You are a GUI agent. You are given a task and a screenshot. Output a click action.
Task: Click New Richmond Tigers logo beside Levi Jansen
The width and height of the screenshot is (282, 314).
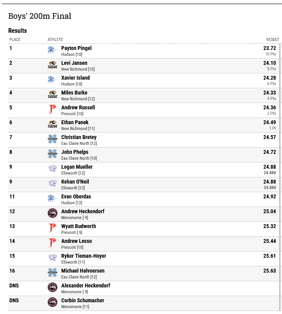(52, 65)
